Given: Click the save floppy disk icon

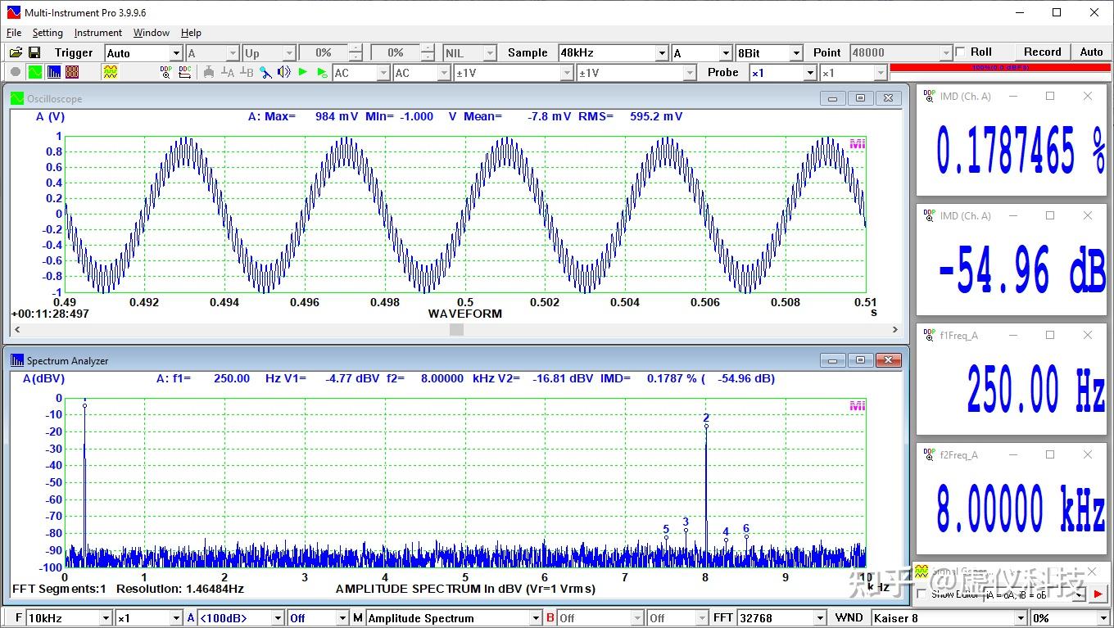Looking at the screenshot, I should point(34,52).
